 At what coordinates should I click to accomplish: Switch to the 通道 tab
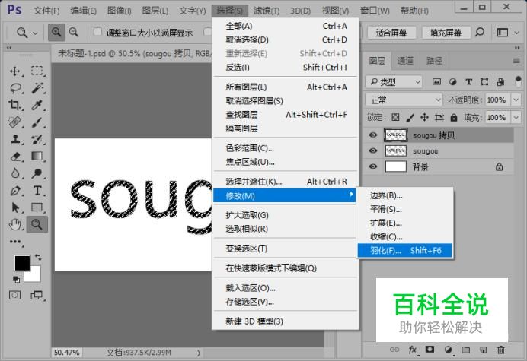click(x=405, y=60)
